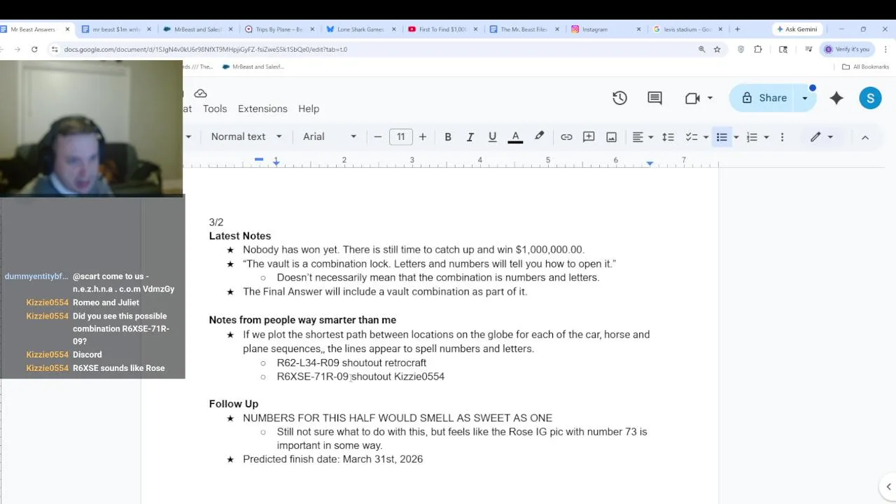Screen dimensions: 896x504
Task: Insert link using chain icon
Action: (566, 136)
